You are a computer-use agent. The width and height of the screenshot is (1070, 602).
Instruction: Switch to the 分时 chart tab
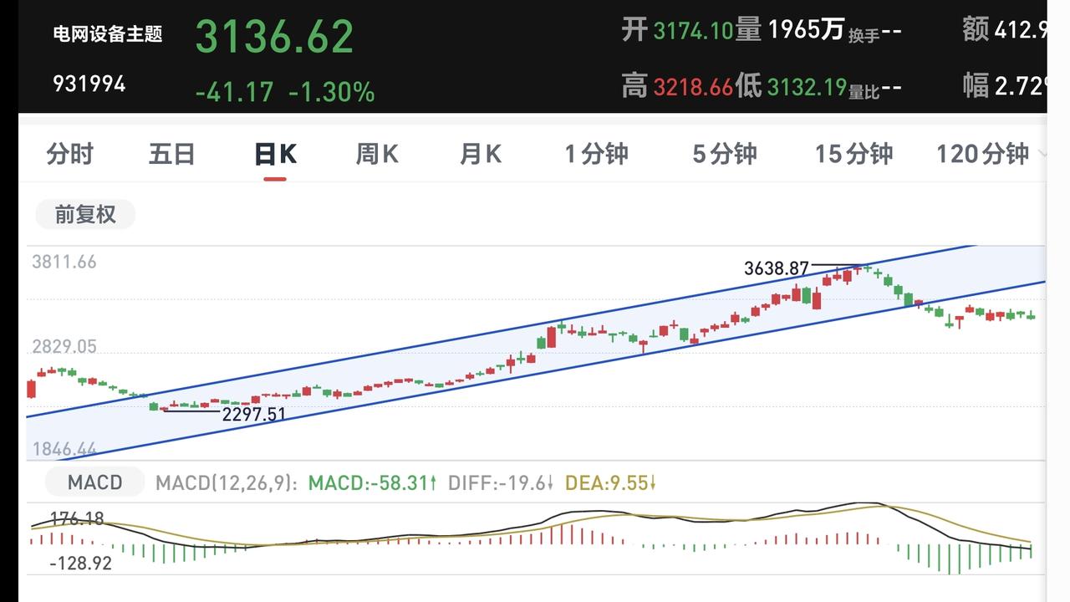70,154
